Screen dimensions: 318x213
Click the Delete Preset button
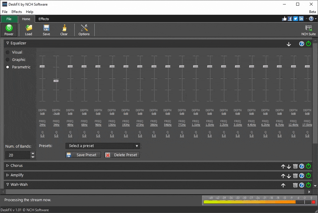(122, 155)
